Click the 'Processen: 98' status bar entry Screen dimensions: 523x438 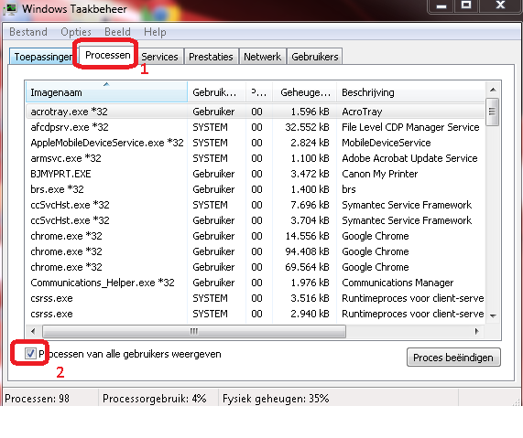pyautogui.click(x=37, y=398)
